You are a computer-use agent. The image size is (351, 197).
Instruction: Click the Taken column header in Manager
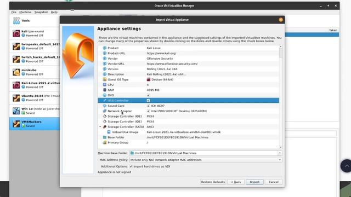pos(333,30)
